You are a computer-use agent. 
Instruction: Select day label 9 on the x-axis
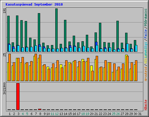[x=45, y=114]
